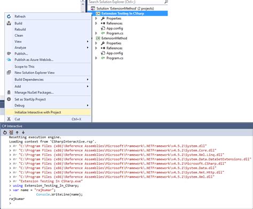Click the StartUp Project gear icon
Viewport: 253px width, 209px height.
click(9, 99)
